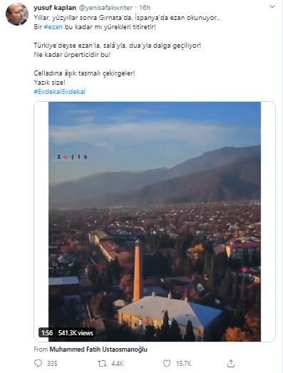Click the 1:56 video duration badge
283x373 pixels.
pos(46,332)
